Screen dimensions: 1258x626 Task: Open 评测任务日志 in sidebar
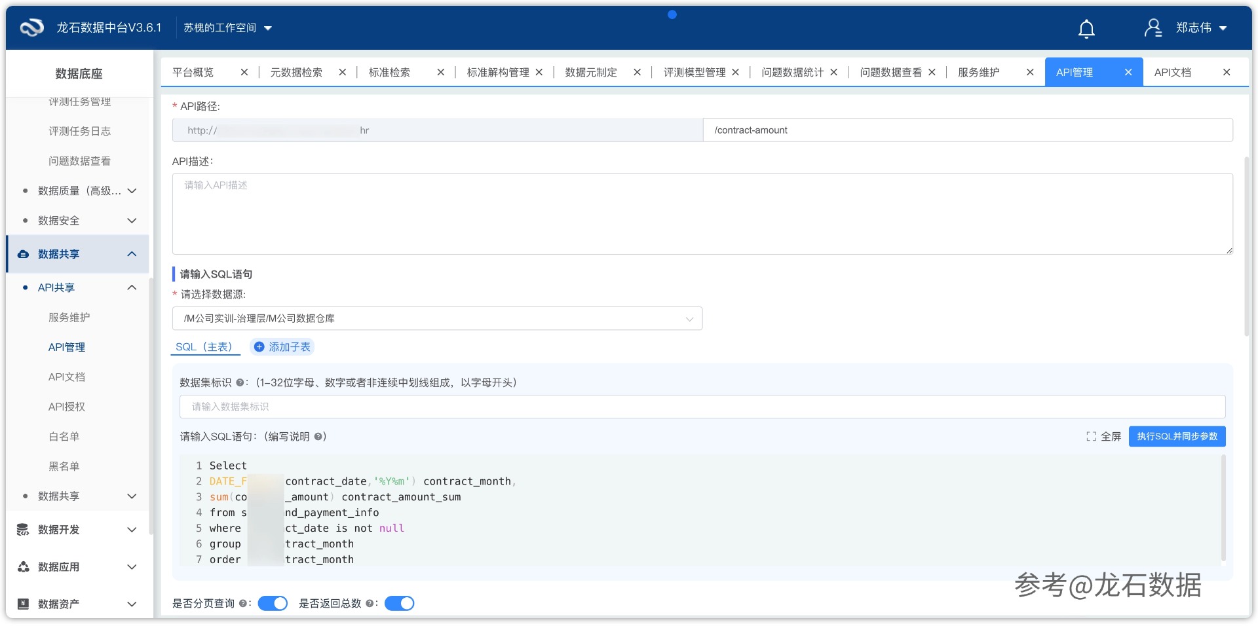pyautogui.click(x=79, y=132)
